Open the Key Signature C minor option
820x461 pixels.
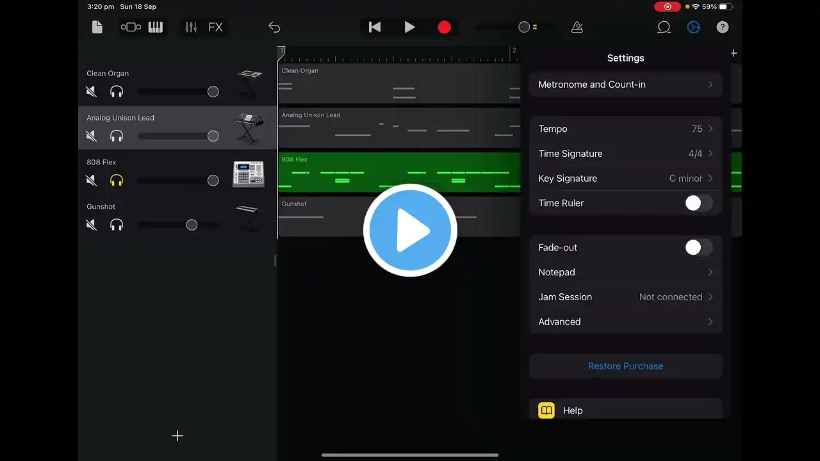626,178
